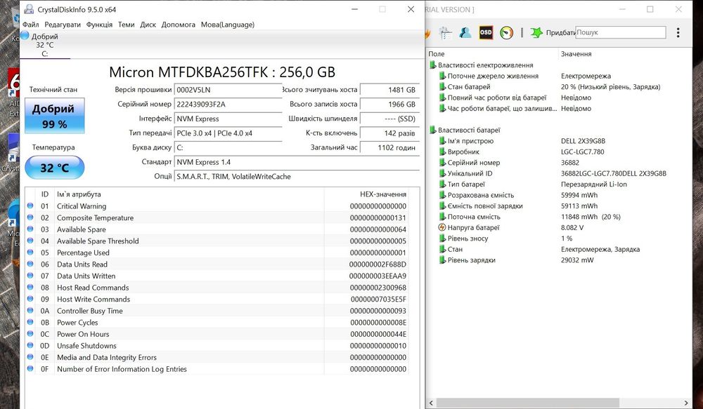This screenshot has height=409, width=703.
Task: Open the three-dot menu in AIDA64 window
Action: coord(678,32)
